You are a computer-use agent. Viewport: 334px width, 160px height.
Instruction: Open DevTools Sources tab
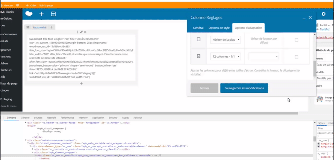pyautogui.click(x=38, y=118)
